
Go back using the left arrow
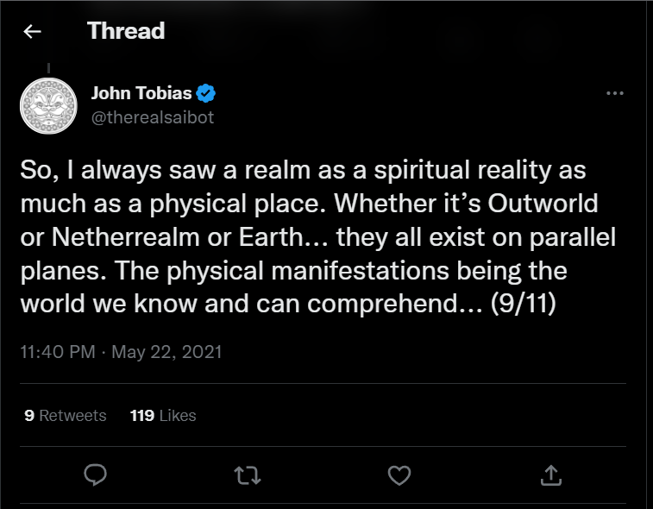(x=32, y=32)
